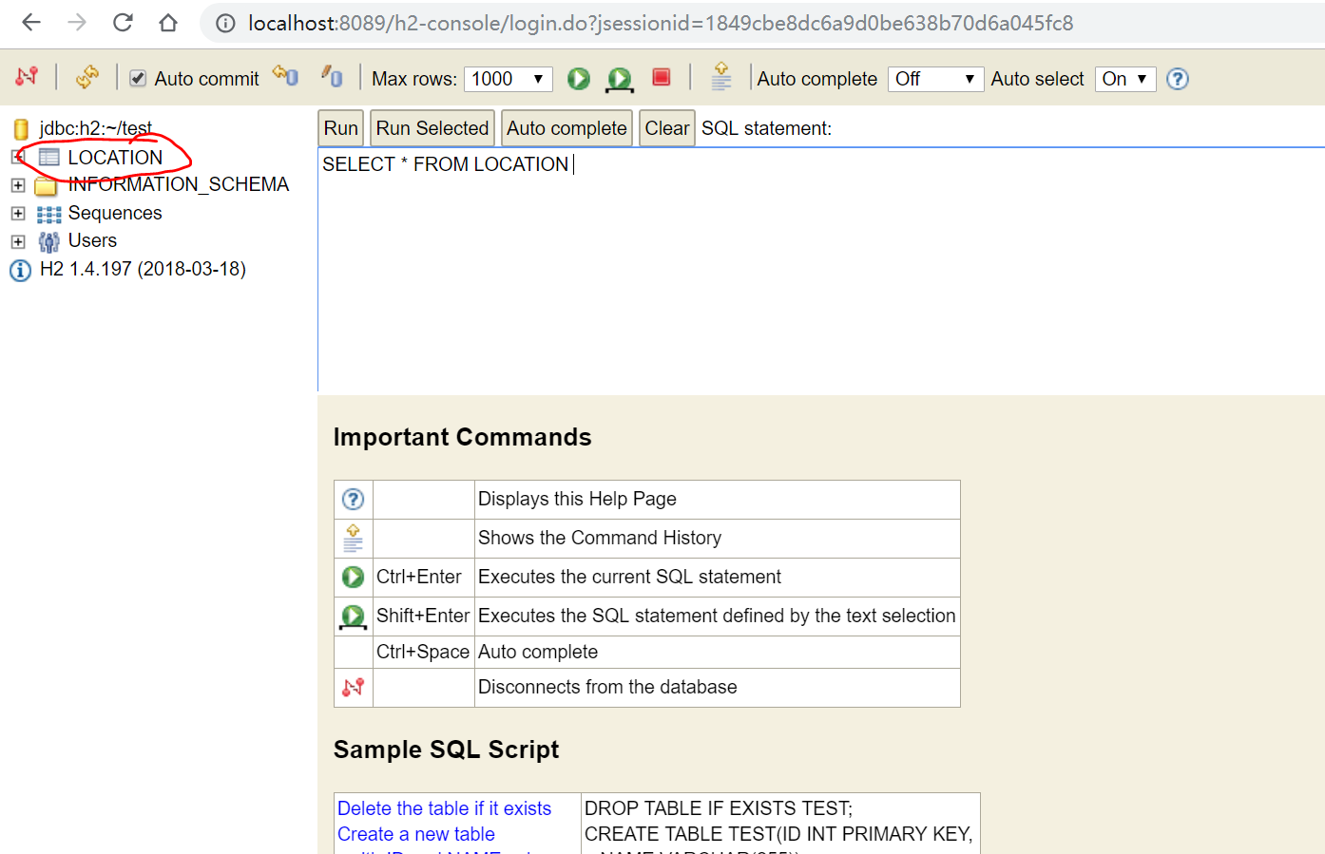Open the Auto complete Off dropdown
The height and width of the screenshot is (854, 1325).
pyautogui.click(x=935, y=79)
